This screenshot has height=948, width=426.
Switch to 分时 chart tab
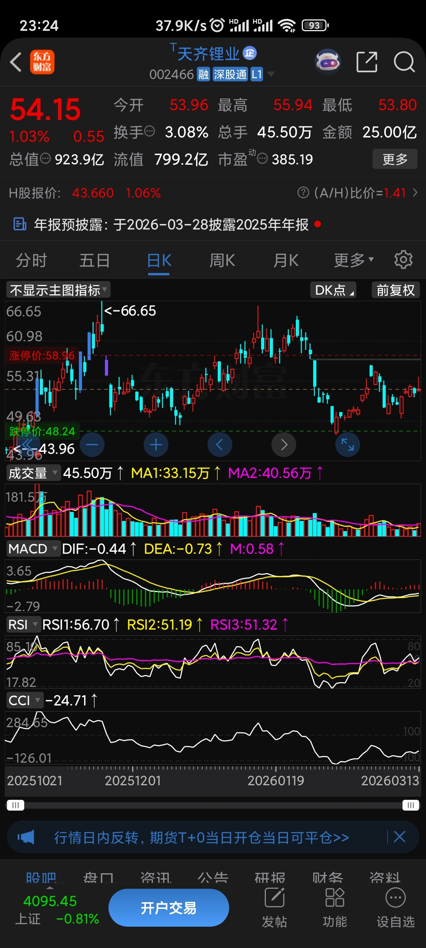pos(32,260)
